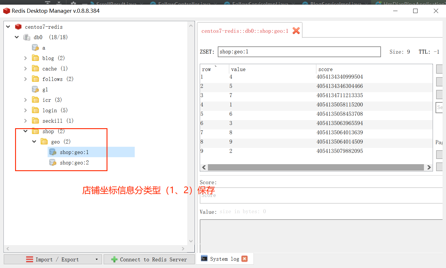Select score 4054135079882095 in row 9

click(340, 151)
